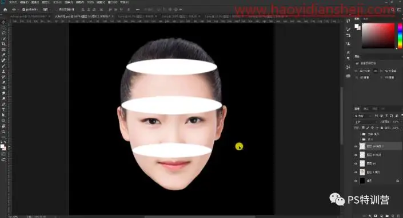Hide the second layer's eye icon
403x218 pixels.
(356, 155)
